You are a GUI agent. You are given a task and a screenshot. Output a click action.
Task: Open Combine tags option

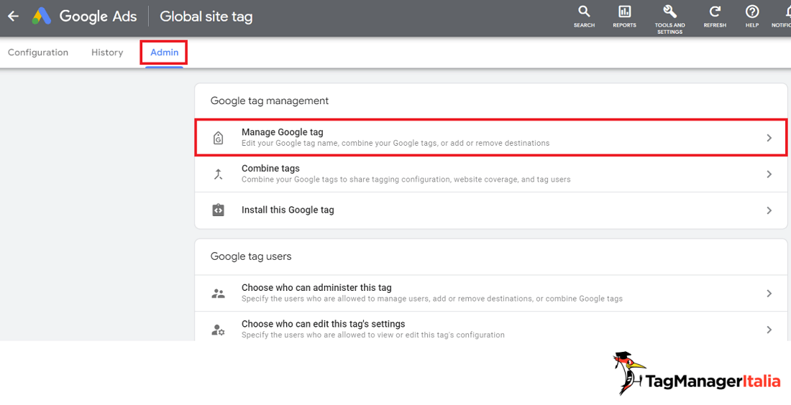tap(491, 174)
